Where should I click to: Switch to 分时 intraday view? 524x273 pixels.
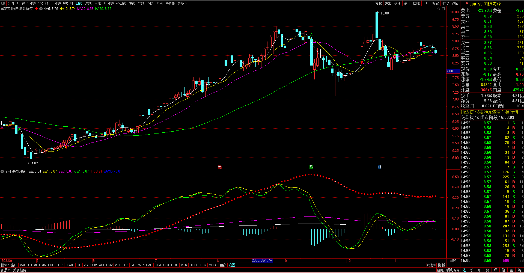coord(11,3)
